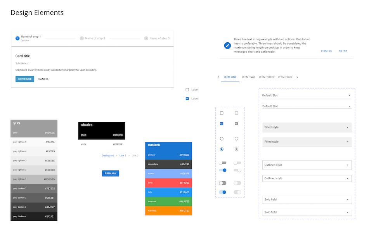Click the left chevron before Item One

(218, 77)
